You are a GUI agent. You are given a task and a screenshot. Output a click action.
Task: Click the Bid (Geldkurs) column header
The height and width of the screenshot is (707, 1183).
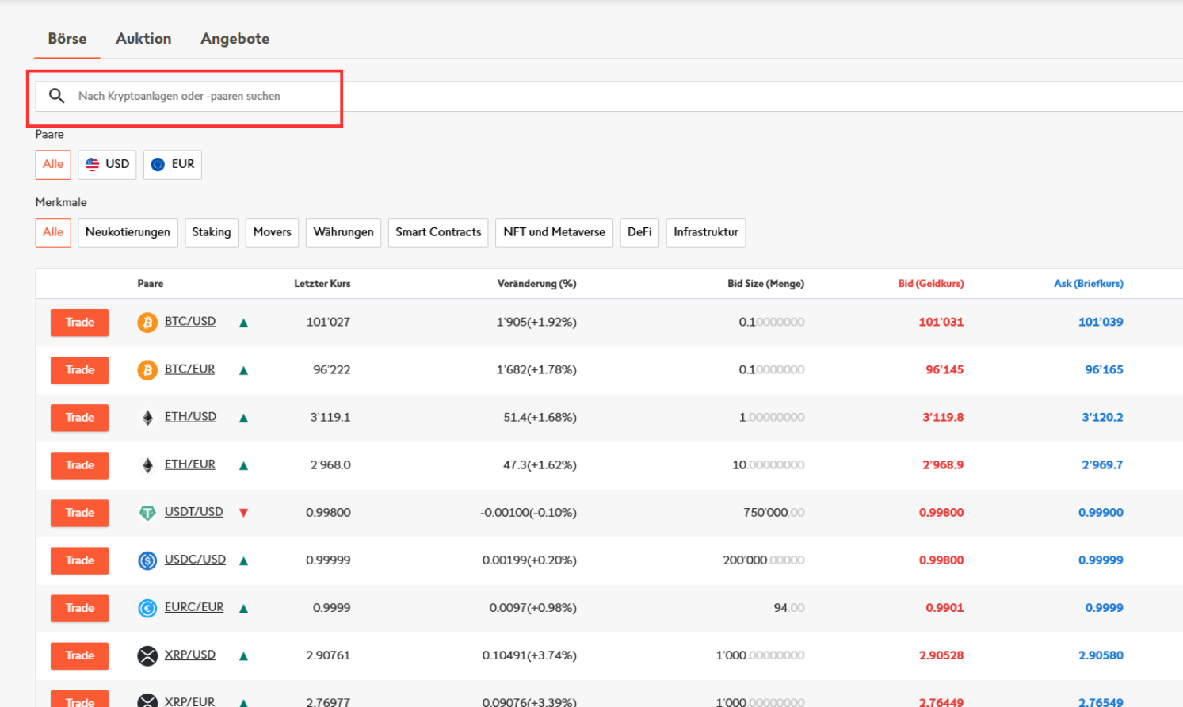coord(931,284)
